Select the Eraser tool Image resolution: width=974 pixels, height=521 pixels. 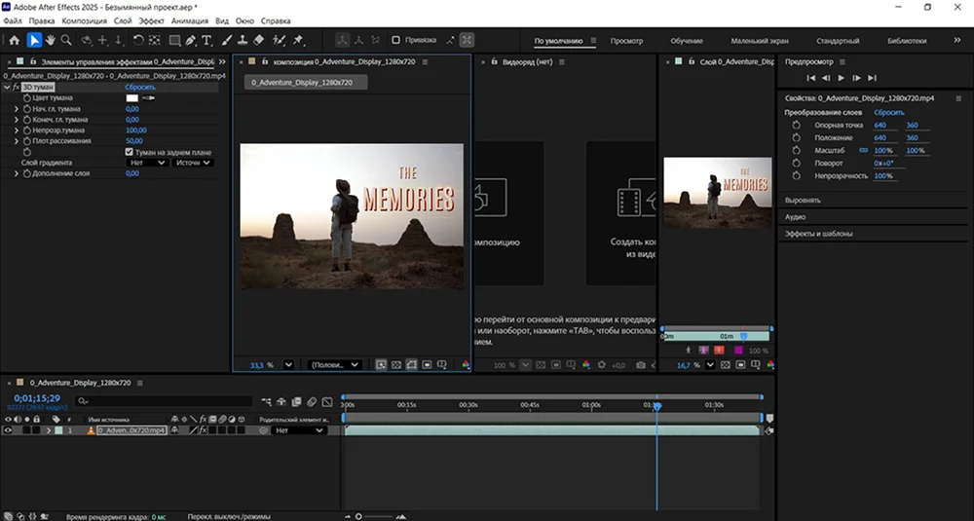(258, 40)
